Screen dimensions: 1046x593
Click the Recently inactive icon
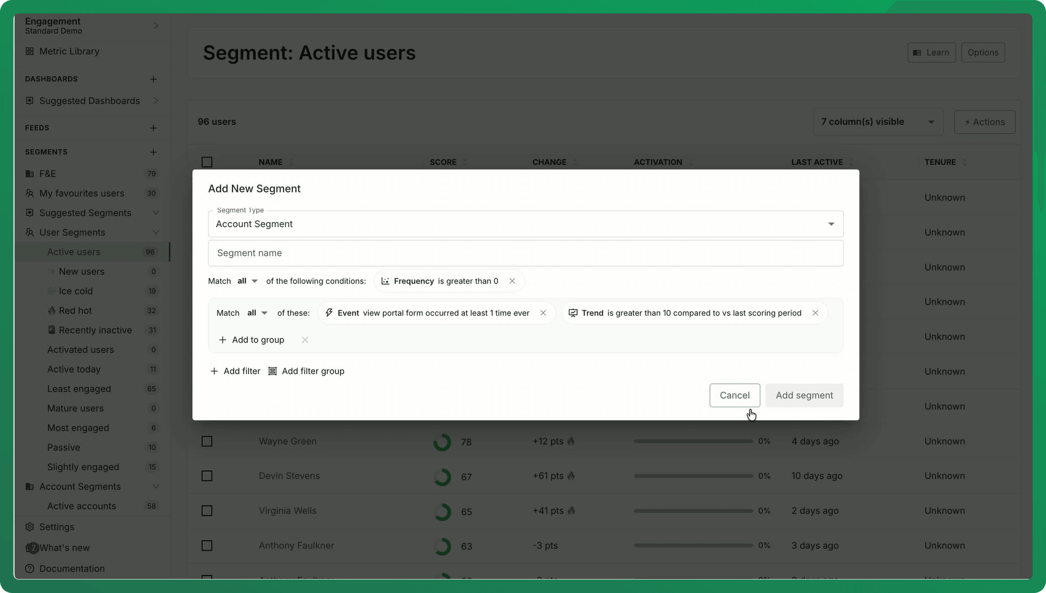point(52,330)
